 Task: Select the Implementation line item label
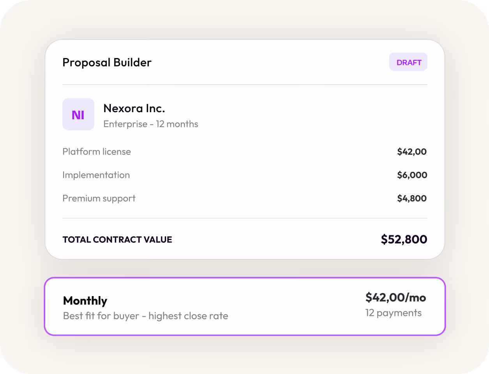coord(96,175)
